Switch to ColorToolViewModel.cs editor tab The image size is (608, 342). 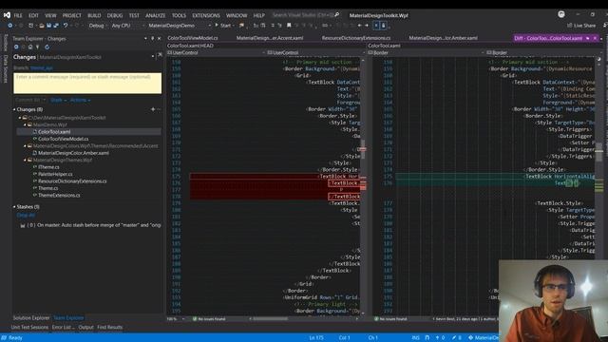coord(193,38)
